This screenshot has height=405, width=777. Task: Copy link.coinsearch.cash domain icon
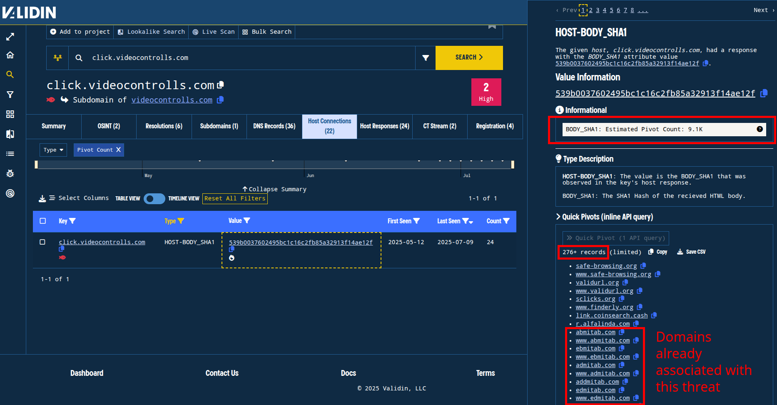[654, 315]
